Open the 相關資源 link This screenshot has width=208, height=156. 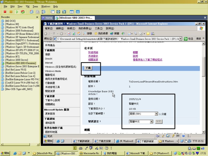tap(93, 60)
